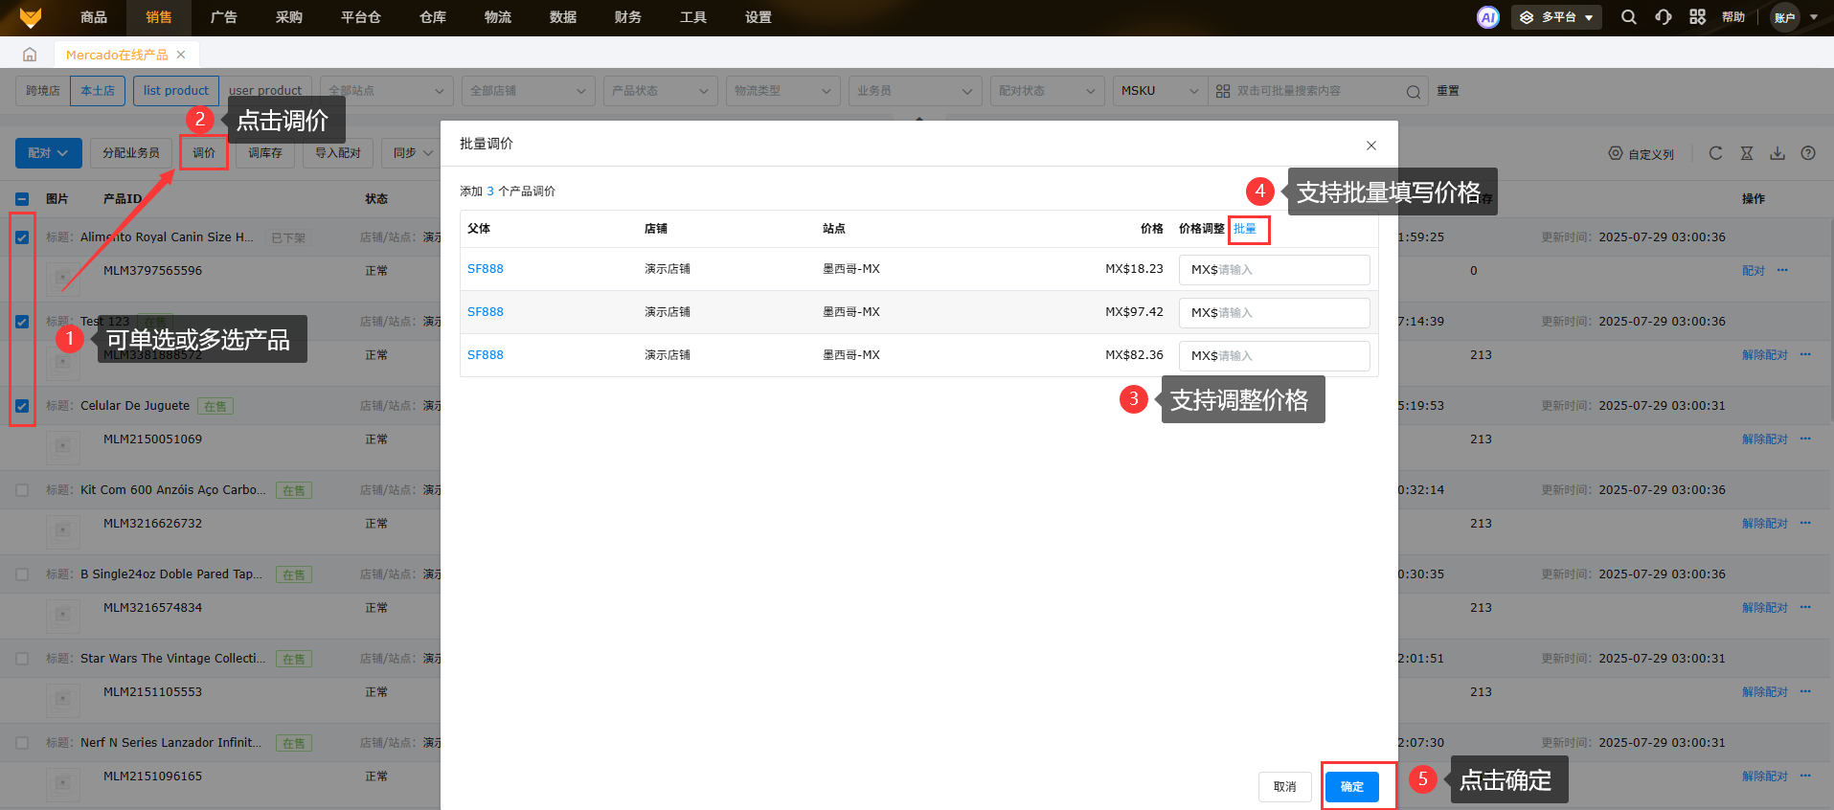Image resolution: width=1834 pixels, height=810 pixels.
Task: Uncheck the Test 123 product checkbox
Action: [x=22, y=322]
